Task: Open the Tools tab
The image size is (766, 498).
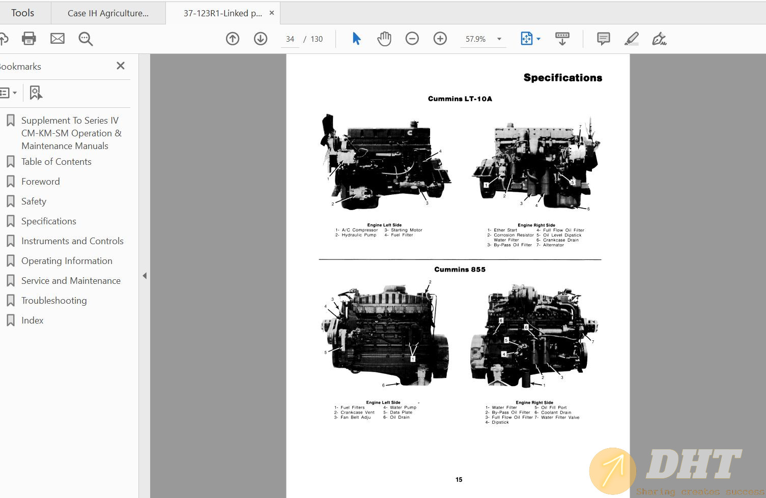Action: [23, 13]
